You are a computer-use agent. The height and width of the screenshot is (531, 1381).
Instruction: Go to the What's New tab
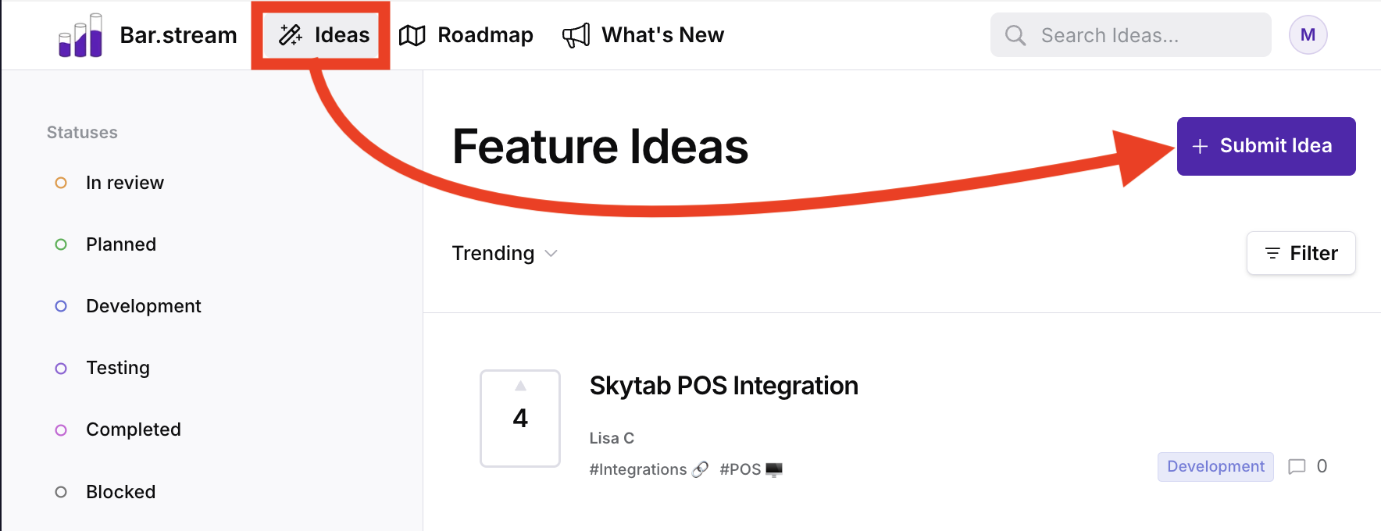[x=662, y=35]
